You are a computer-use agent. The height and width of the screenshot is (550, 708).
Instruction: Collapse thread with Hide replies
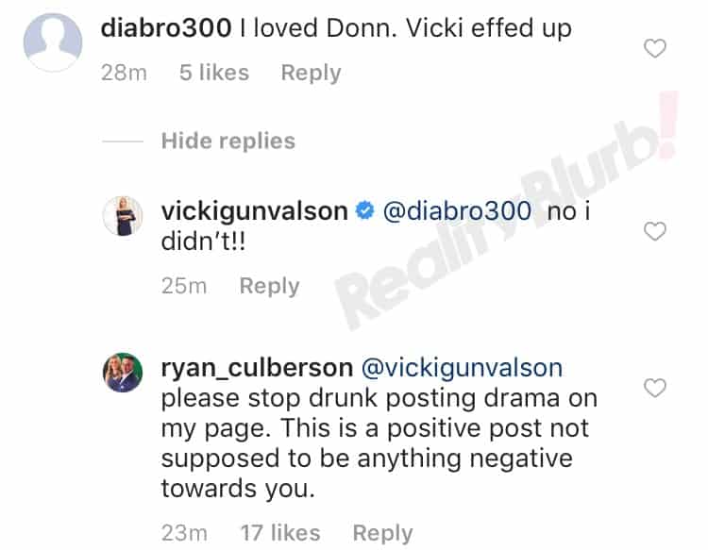228,141
